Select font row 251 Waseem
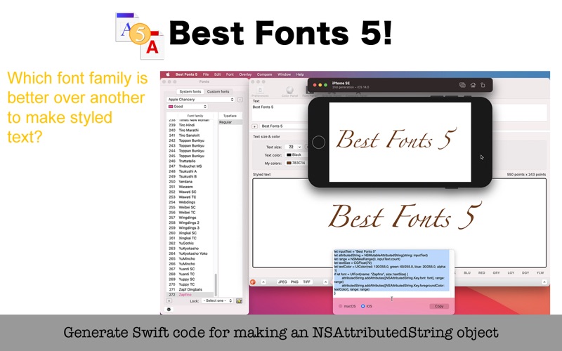Image resolution: width=562 pixels, height=351 pixels. tap(191, 187)
